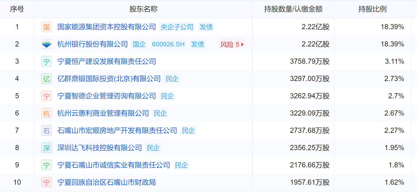Click the 宁 icon beside 宁夏智德企业管理咨询

(x=47, y=96)
